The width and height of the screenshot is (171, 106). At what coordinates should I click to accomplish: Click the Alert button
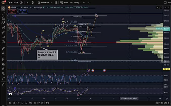coord(64,3)
